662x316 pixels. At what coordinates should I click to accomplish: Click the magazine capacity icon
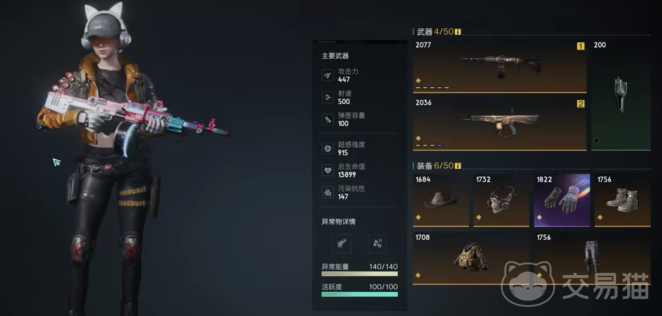tap(328, 119)
